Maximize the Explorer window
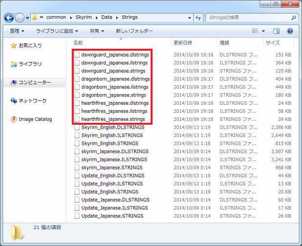302x246 pixels. click(x=276, y=4)
